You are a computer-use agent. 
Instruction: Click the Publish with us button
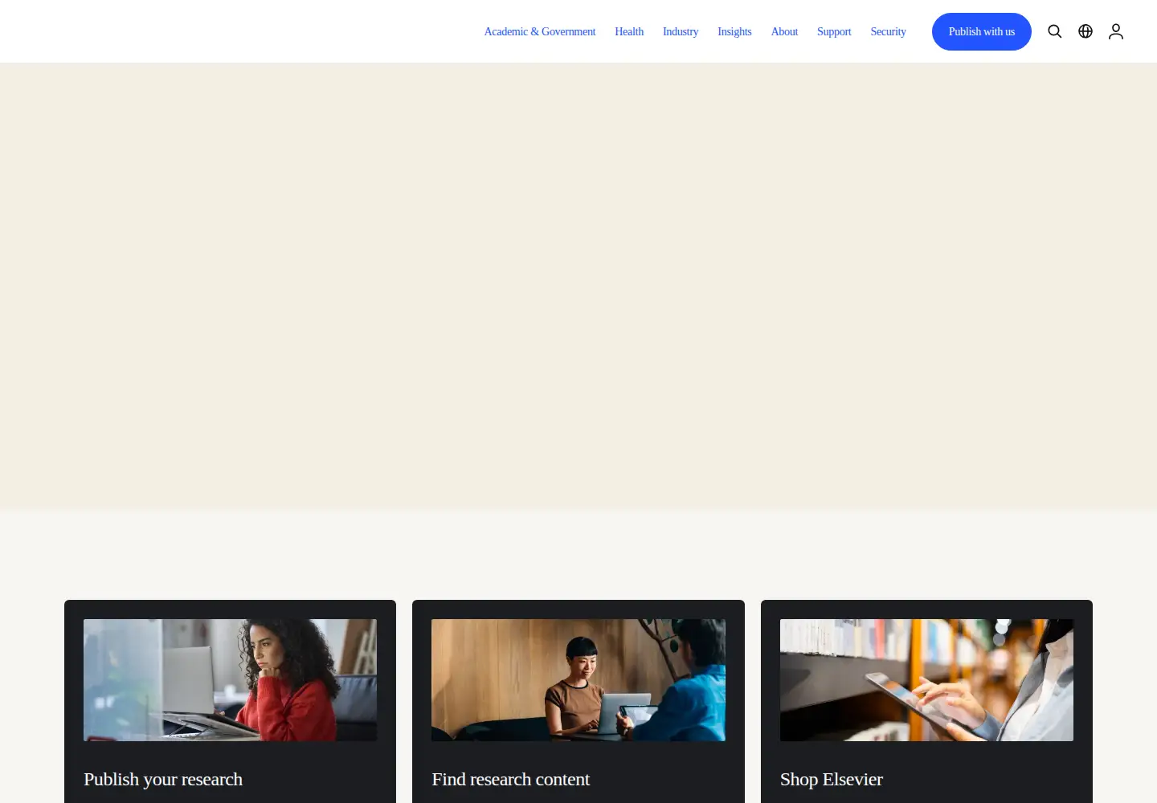click(982, 31)
